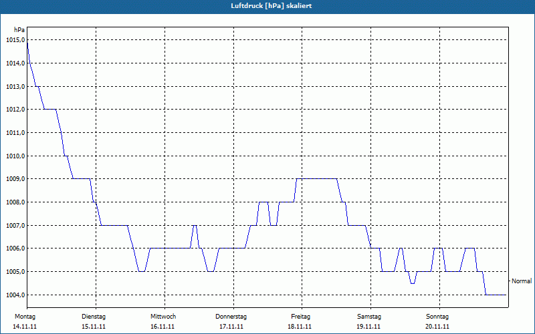Click the 'Montag' day label
The height and width of the screenshot is (334, 535).
pyautogui.click(x=25, y=317)
